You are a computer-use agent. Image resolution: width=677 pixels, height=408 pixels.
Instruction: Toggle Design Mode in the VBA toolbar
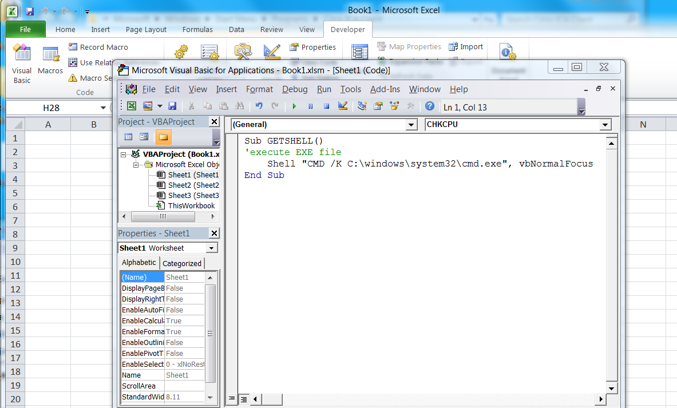(342, 106)
